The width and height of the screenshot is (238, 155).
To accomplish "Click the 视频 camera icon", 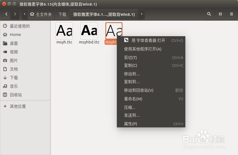I will [5, 52].
